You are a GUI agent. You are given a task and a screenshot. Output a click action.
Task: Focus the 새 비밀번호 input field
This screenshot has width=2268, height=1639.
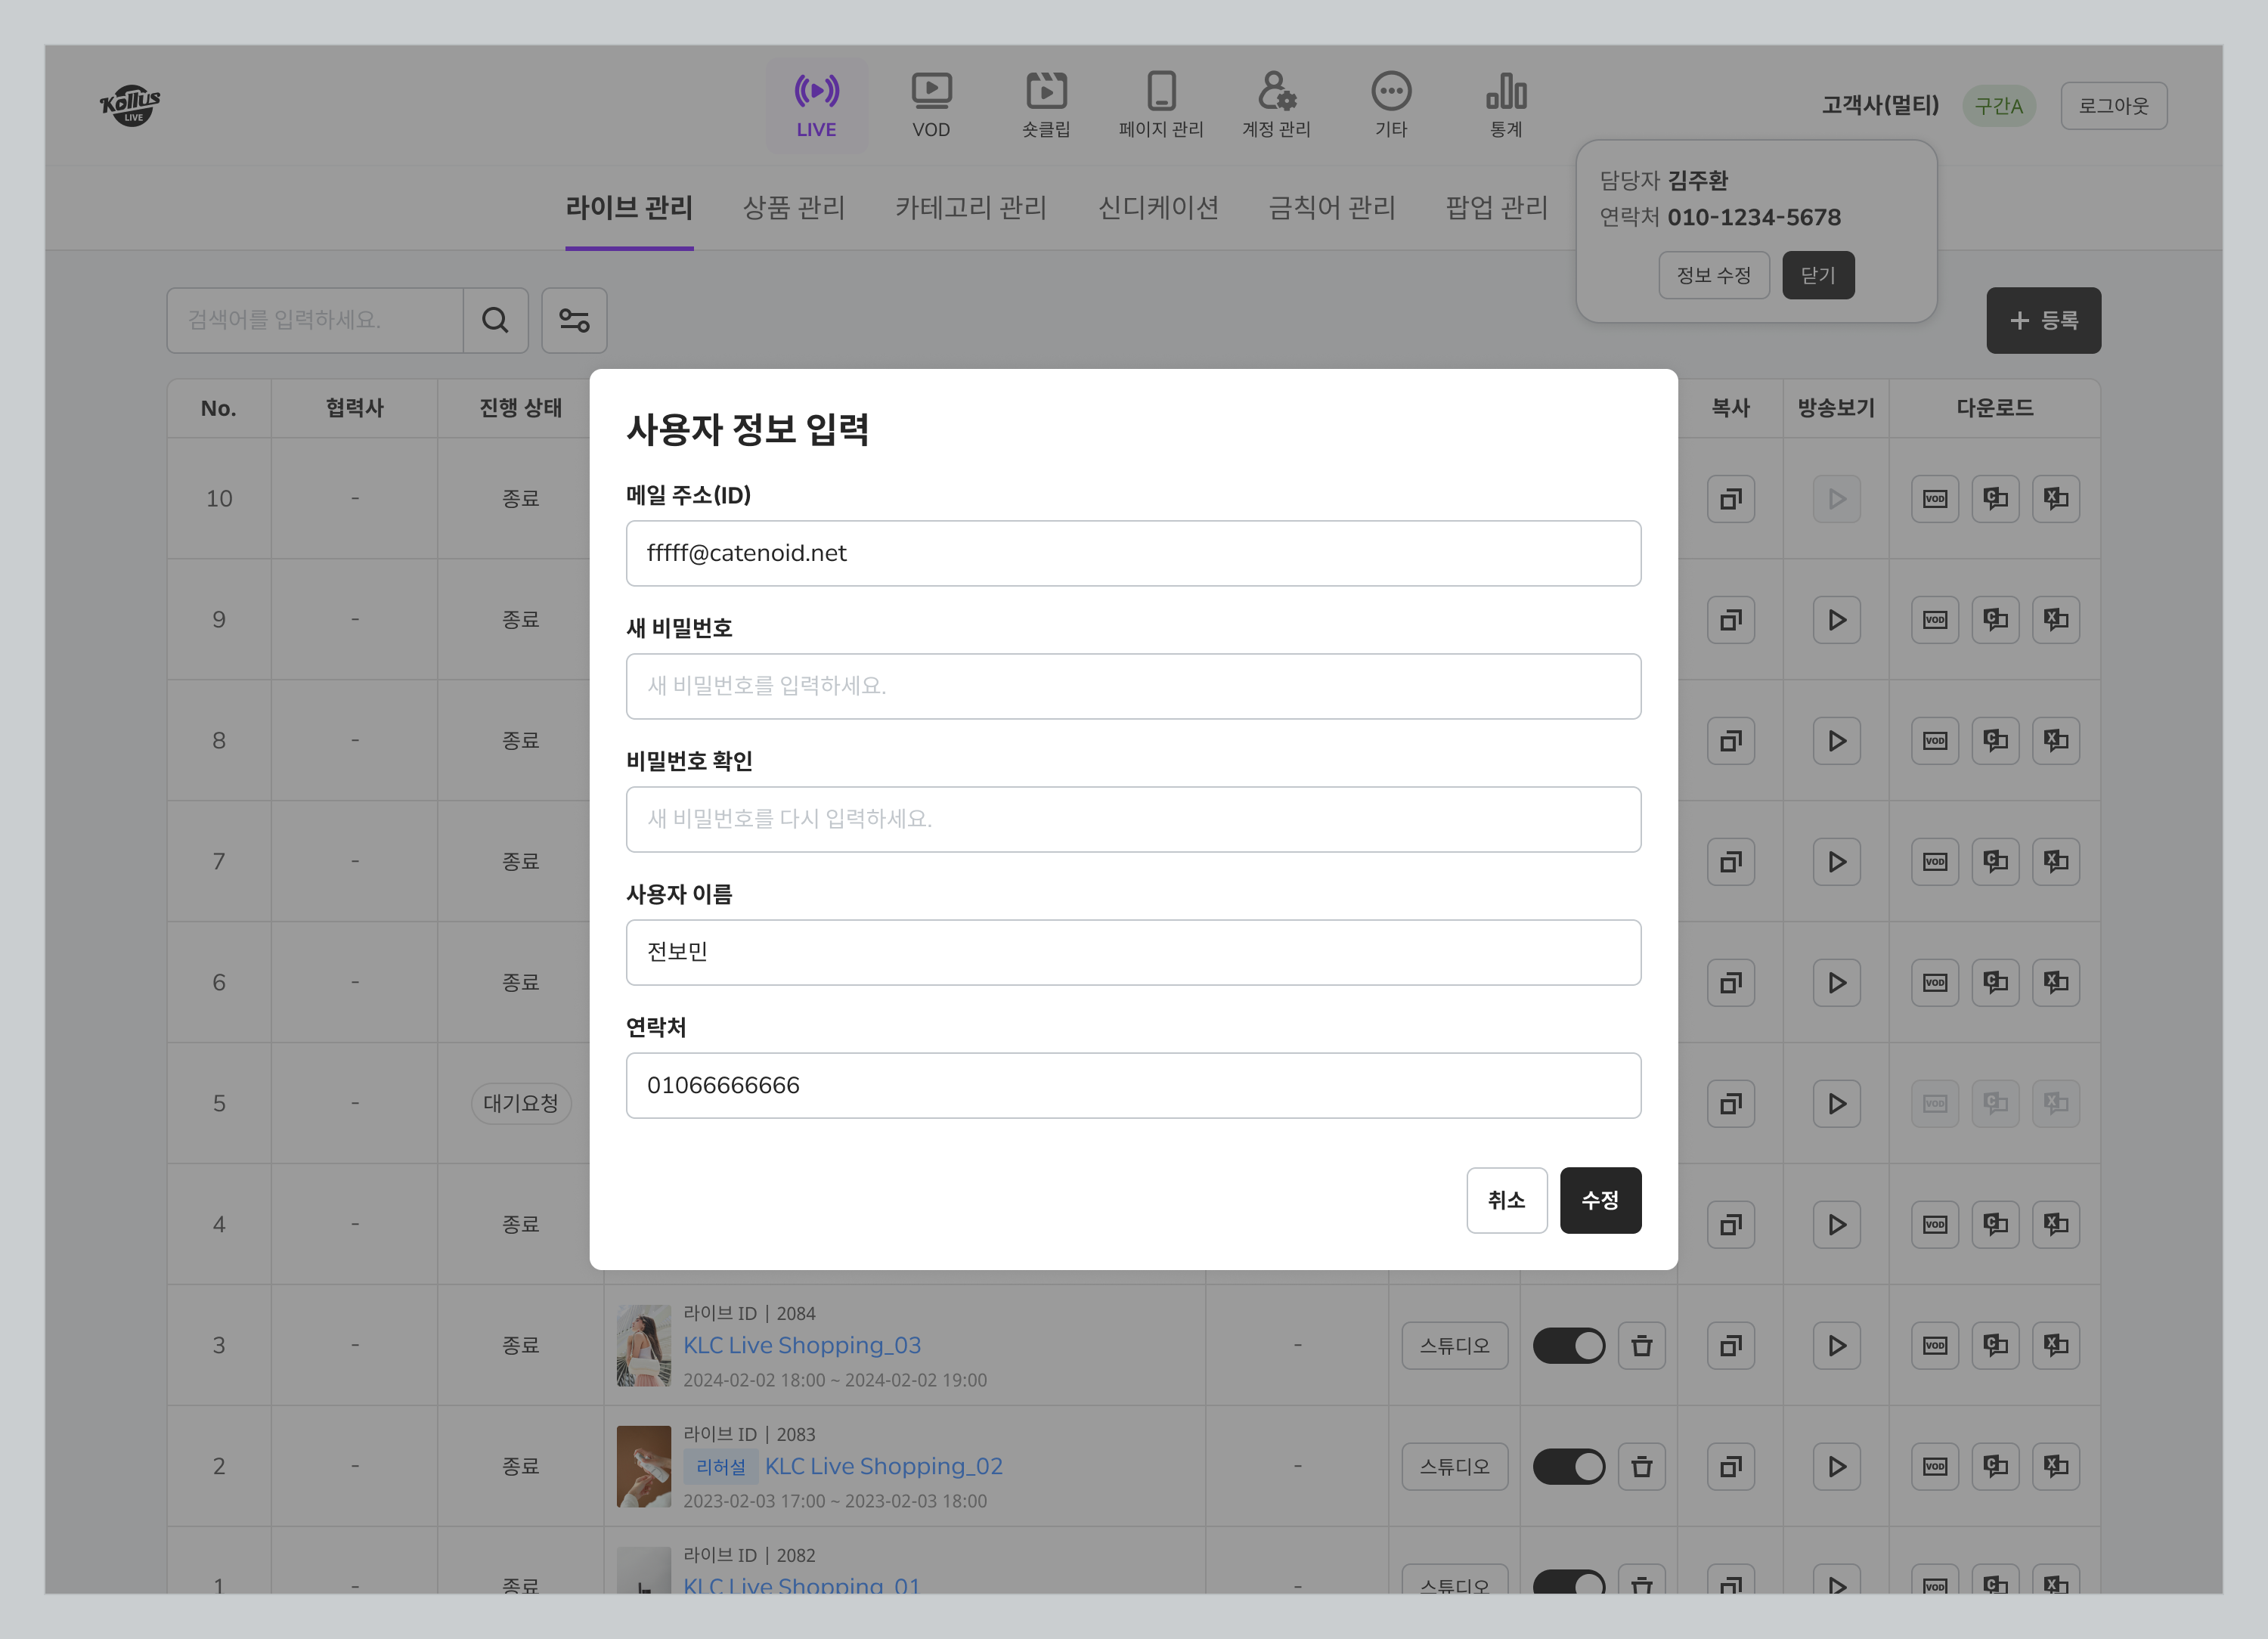pyautogui.click(x=1133, y=686)
